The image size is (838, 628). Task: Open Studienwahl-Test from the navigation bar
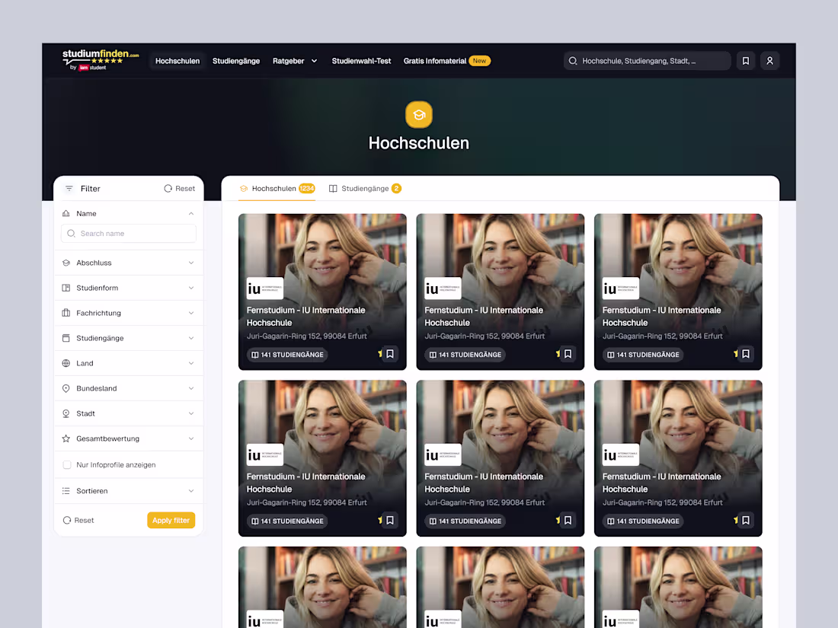tap(361, 60)
